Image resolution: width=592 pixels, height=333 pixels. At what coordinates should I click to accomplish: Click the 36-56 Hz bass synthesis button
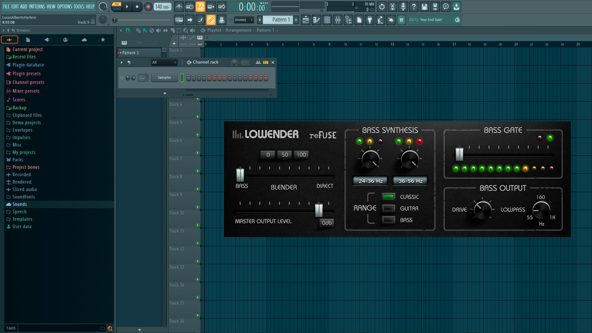point(410,181)
